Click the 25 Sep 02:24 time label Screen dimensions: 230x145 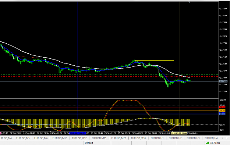click(x=124, y=133)
